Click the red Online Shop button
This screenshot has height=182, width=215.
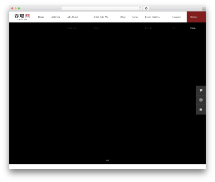click(x=196, y=17)
